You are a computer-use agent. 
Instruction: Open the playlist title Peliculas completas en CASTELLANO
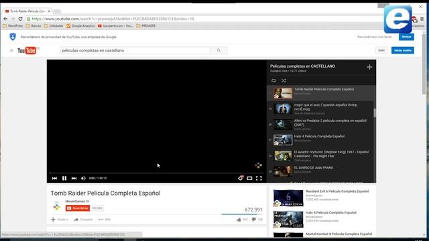pos(302,66)
